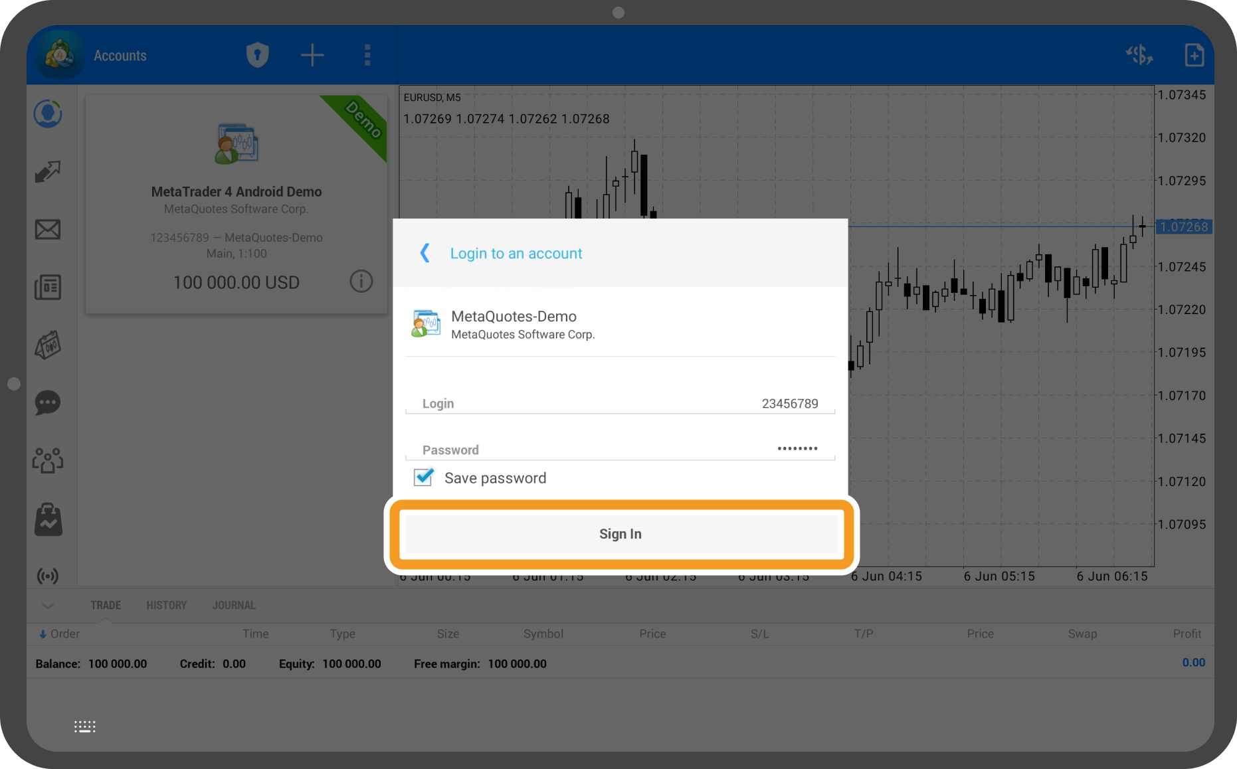Open the traders community sidebar icon
This screenshot has width=1237, height=769.
48,460
